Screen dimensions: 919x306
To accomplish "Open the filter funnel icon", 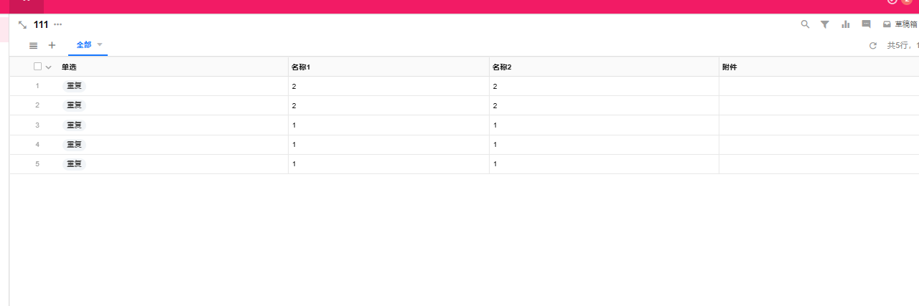I will click(x=825, y=24).
